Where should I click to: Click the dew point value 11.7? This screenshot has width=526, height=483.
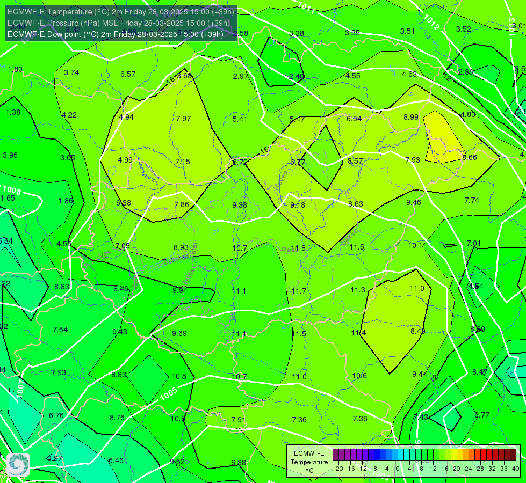tap(299, 291)
